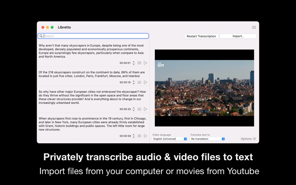Select paragraph starting 'So why have other major'
This screenshot has height=185, width=296.
tap(92, 97)
